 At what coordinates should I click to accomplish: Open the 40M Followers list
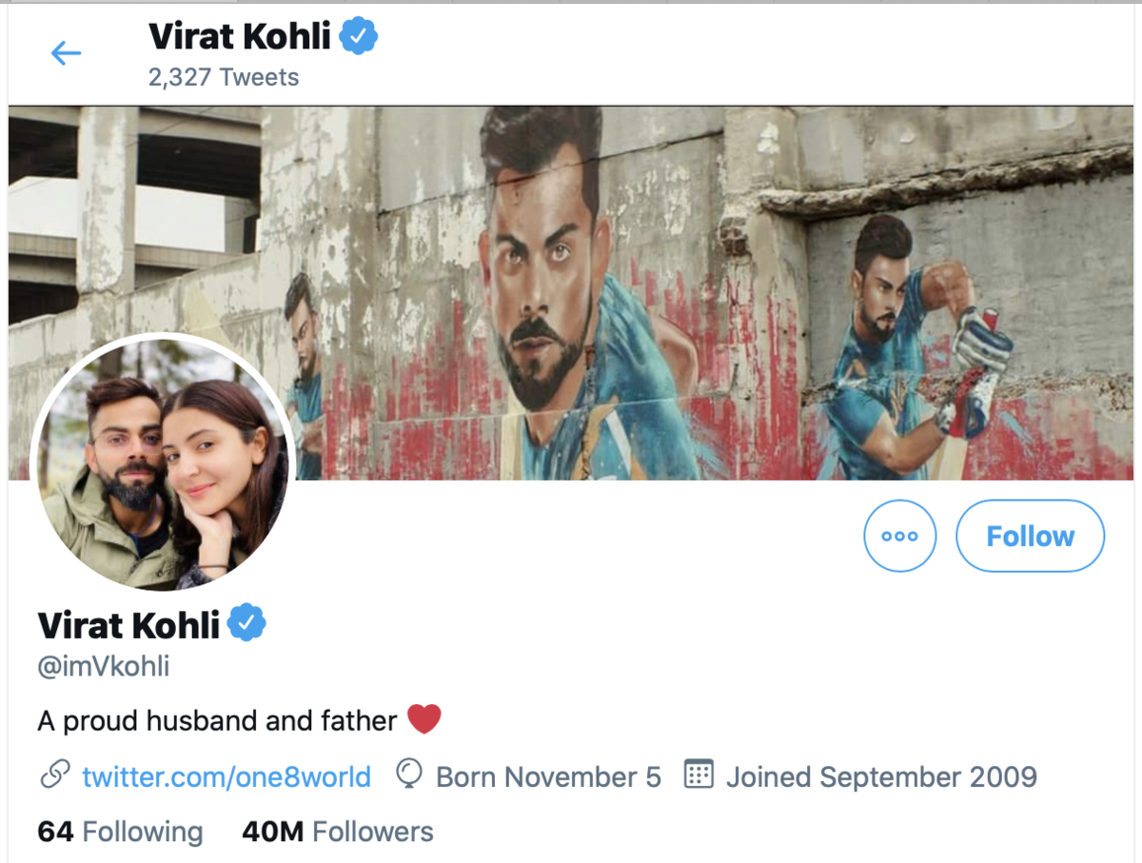tap(338, 832)
